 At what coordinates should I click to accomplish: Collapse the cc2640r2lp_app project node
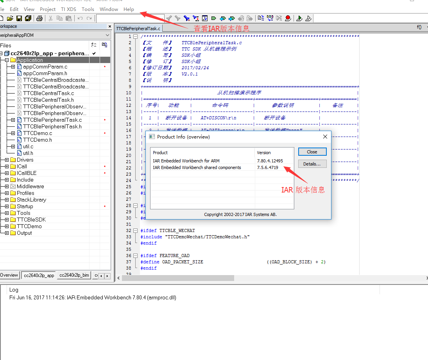coord(1,53)
